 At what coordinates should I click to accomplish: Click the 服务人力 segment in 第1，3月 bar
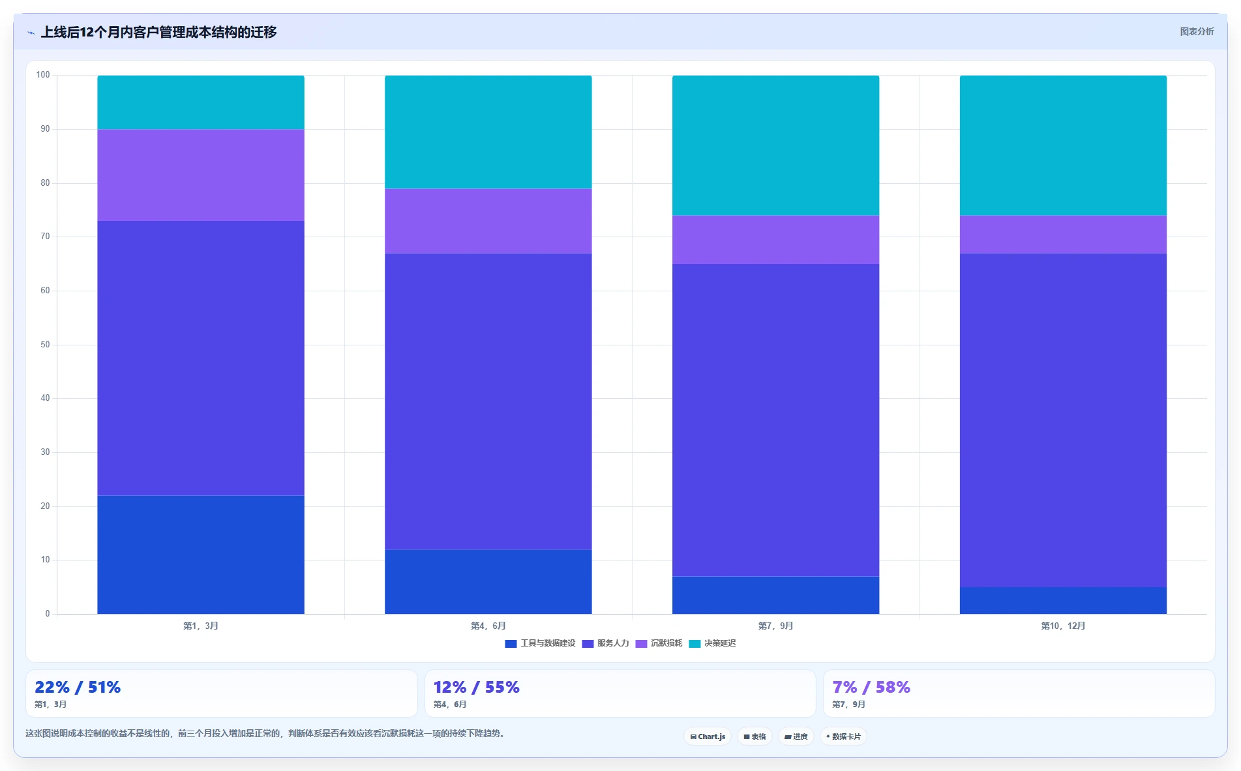[201, 358]
